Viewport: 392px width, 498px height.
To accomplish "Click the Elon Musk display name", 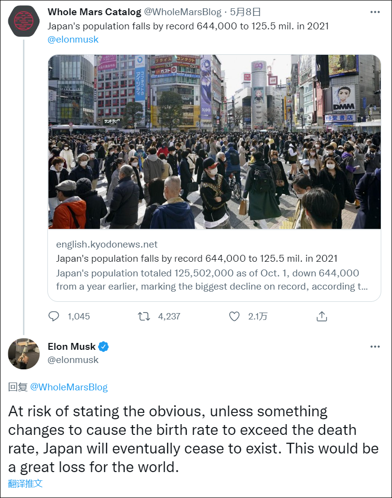I will pos(71,347).
